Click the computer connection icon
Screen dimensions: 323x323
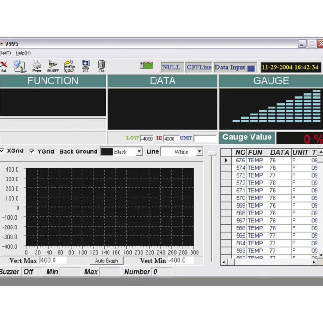click(x=19, y=66)
